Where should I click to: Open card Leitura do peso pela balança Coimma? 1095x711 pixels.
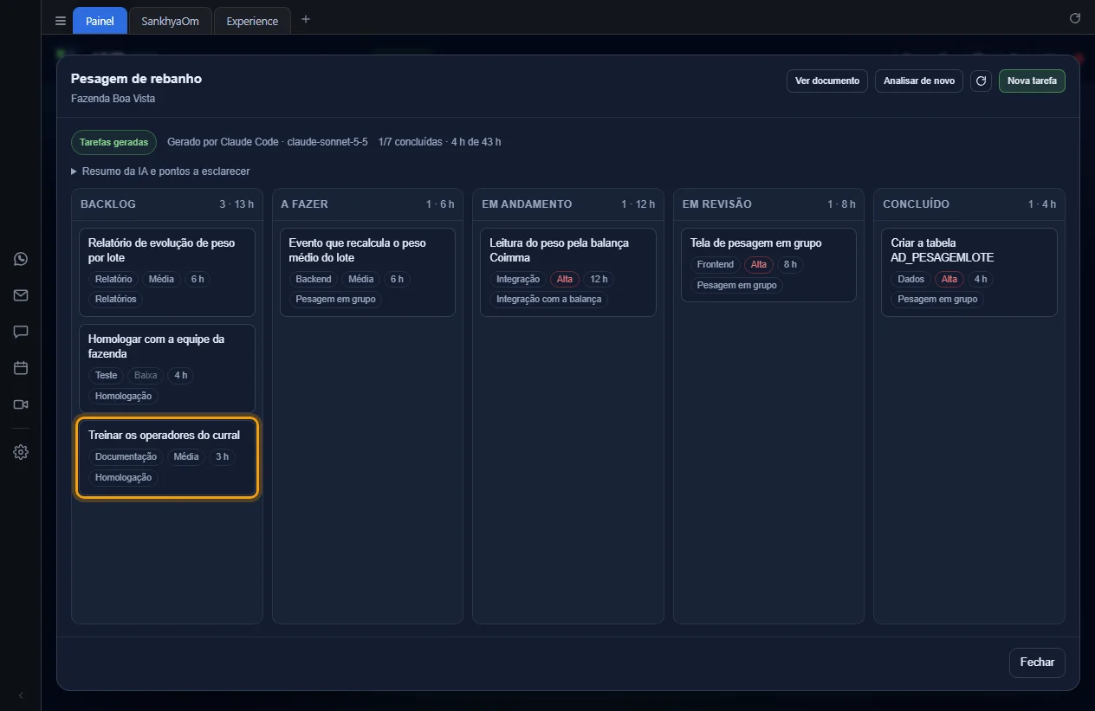568,272
